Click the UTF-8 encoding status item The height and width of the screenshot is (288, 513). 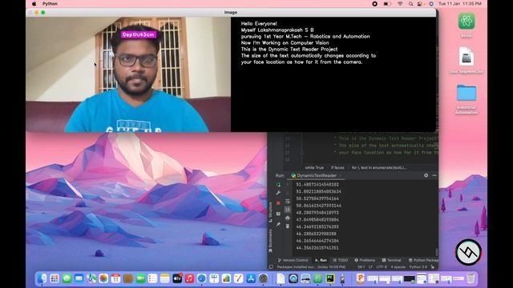point(382,267)
